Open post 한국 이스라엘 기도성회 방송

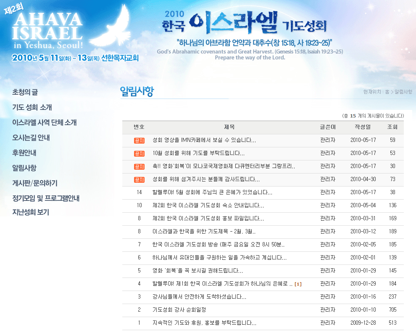[x=219, y=244]
